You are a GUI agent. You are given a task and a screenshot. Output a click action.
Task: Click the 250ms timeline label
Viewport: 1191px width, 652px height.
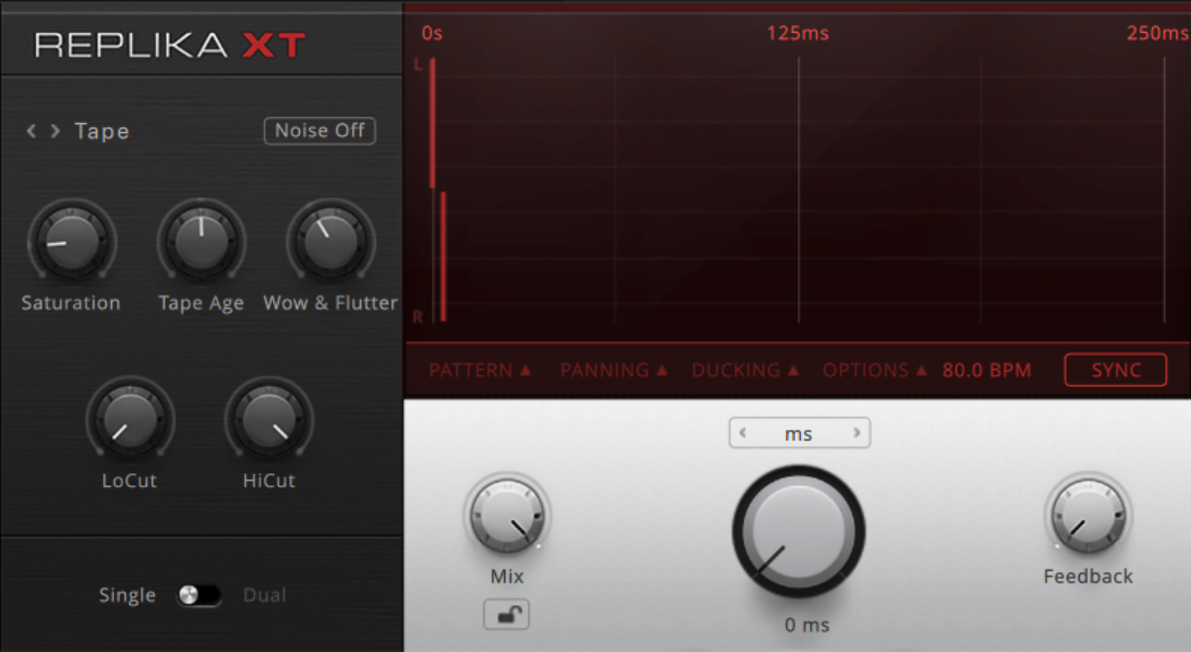(1157, 34)
